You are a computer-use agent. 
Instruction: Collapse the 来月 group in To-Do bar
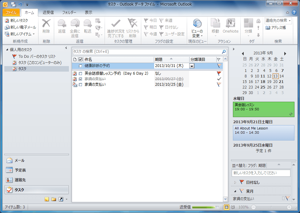235,191
